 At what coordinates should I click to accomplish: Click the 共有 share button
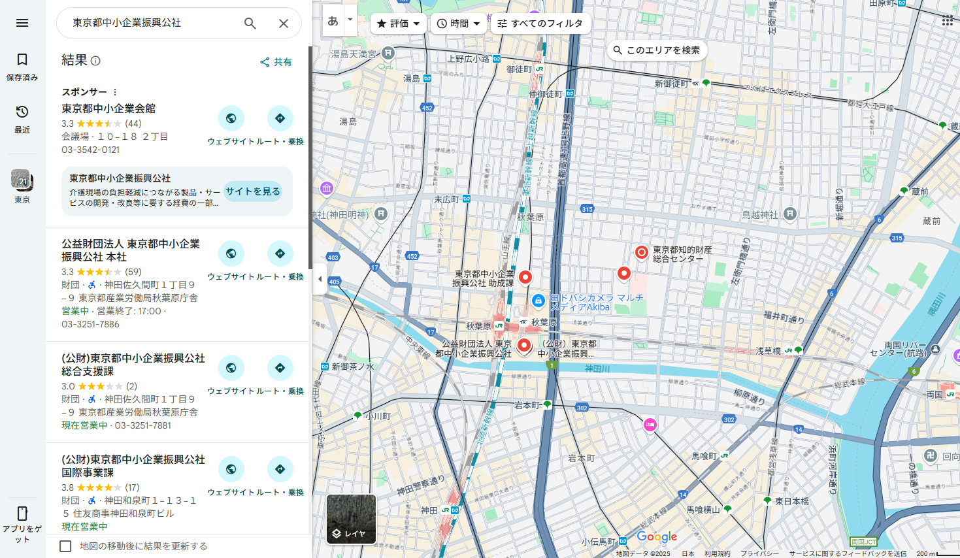276,62
